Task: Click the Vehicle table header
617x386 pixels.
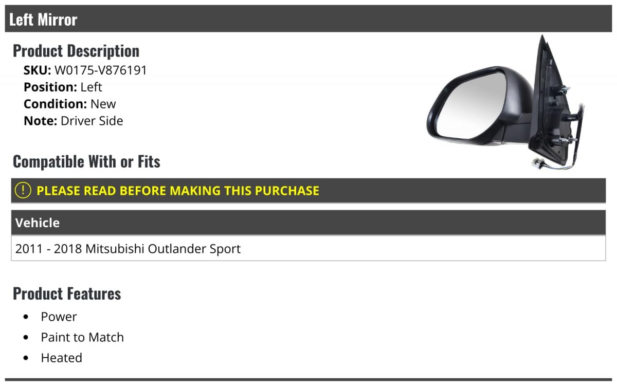Action: 308,223
